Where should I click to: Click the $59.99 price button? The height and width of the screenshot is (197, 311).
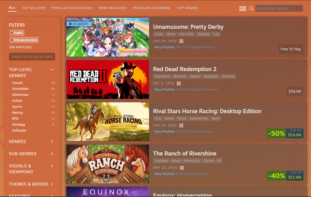pos(295,91)
